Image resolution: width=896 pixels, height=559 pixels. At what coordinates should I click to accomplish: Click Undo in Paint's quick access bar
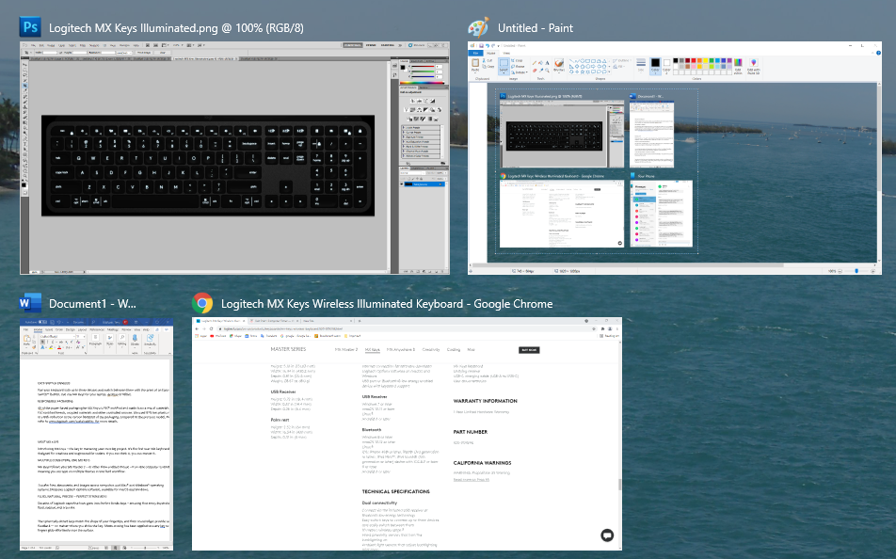coord(488,45)
